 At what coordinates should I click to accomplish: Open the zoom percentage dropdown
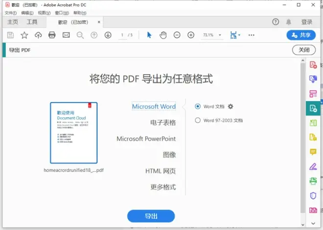click(x=220, y=35)
